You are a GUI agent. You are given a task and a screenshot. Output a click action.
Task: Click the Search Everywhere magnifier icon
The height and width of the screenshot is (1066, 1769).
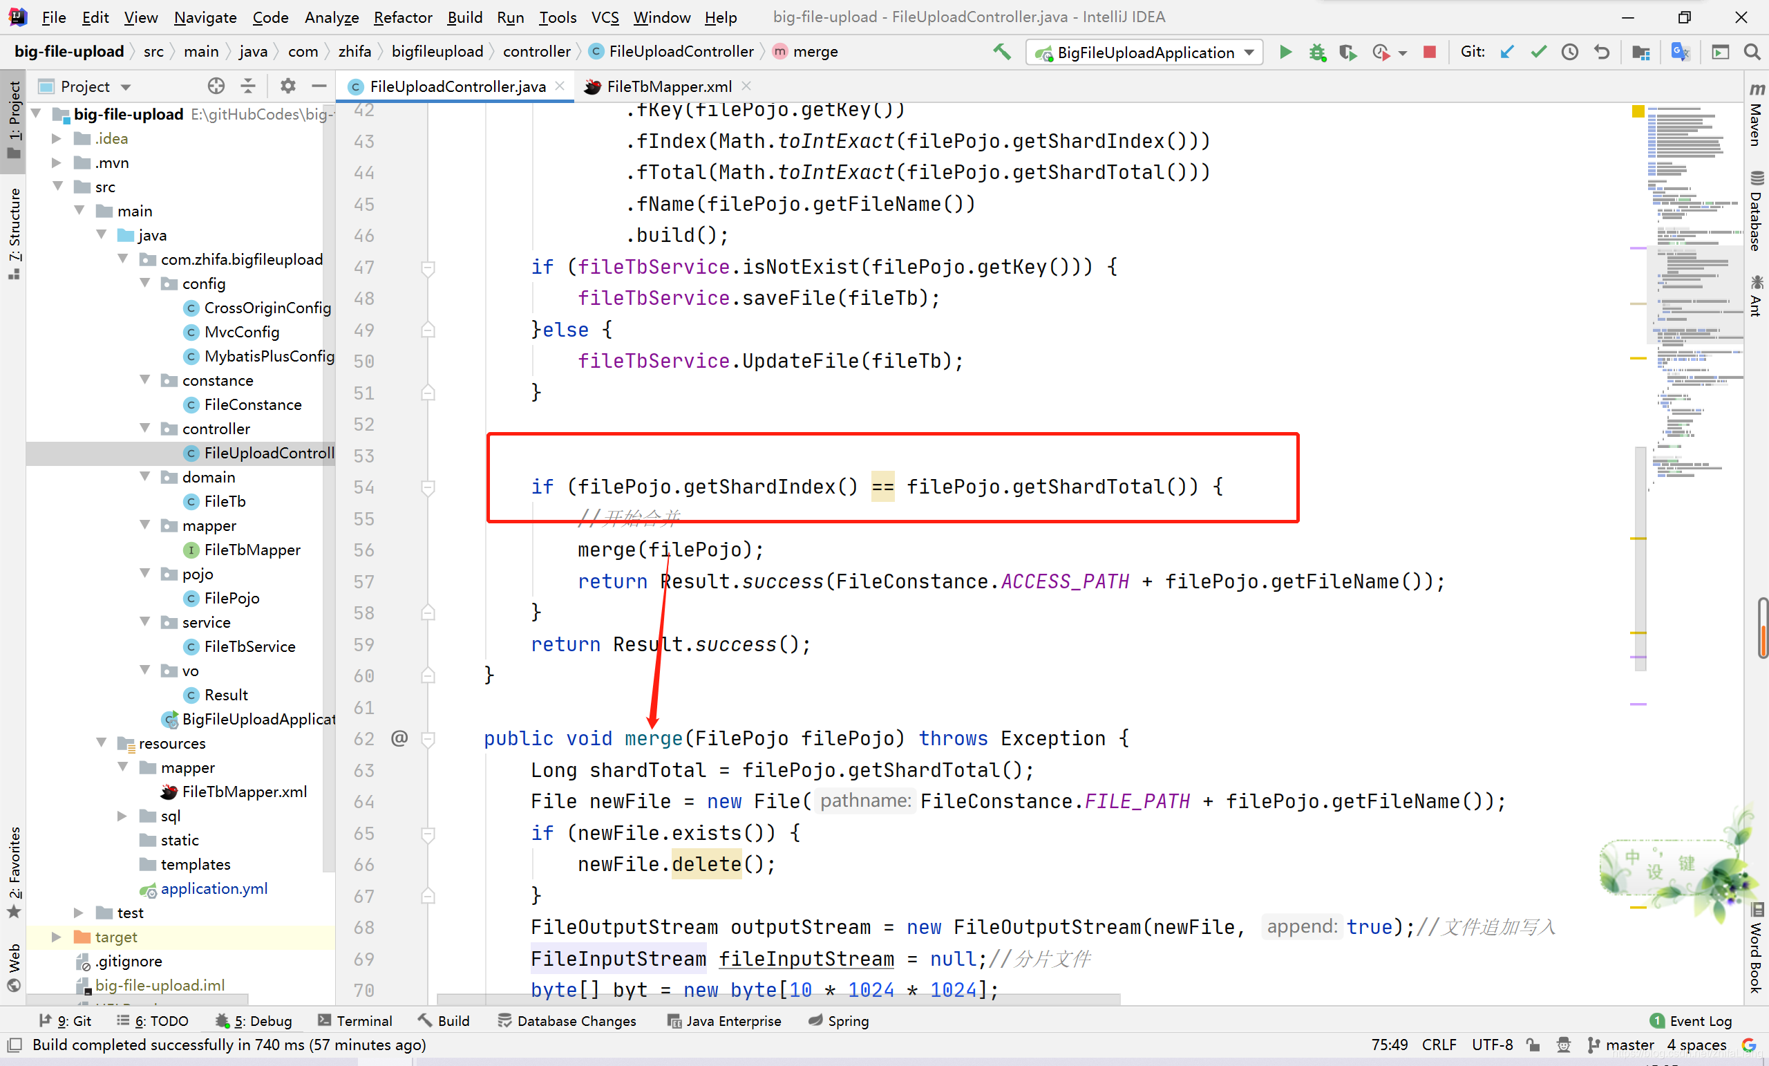click(1751, 52)
